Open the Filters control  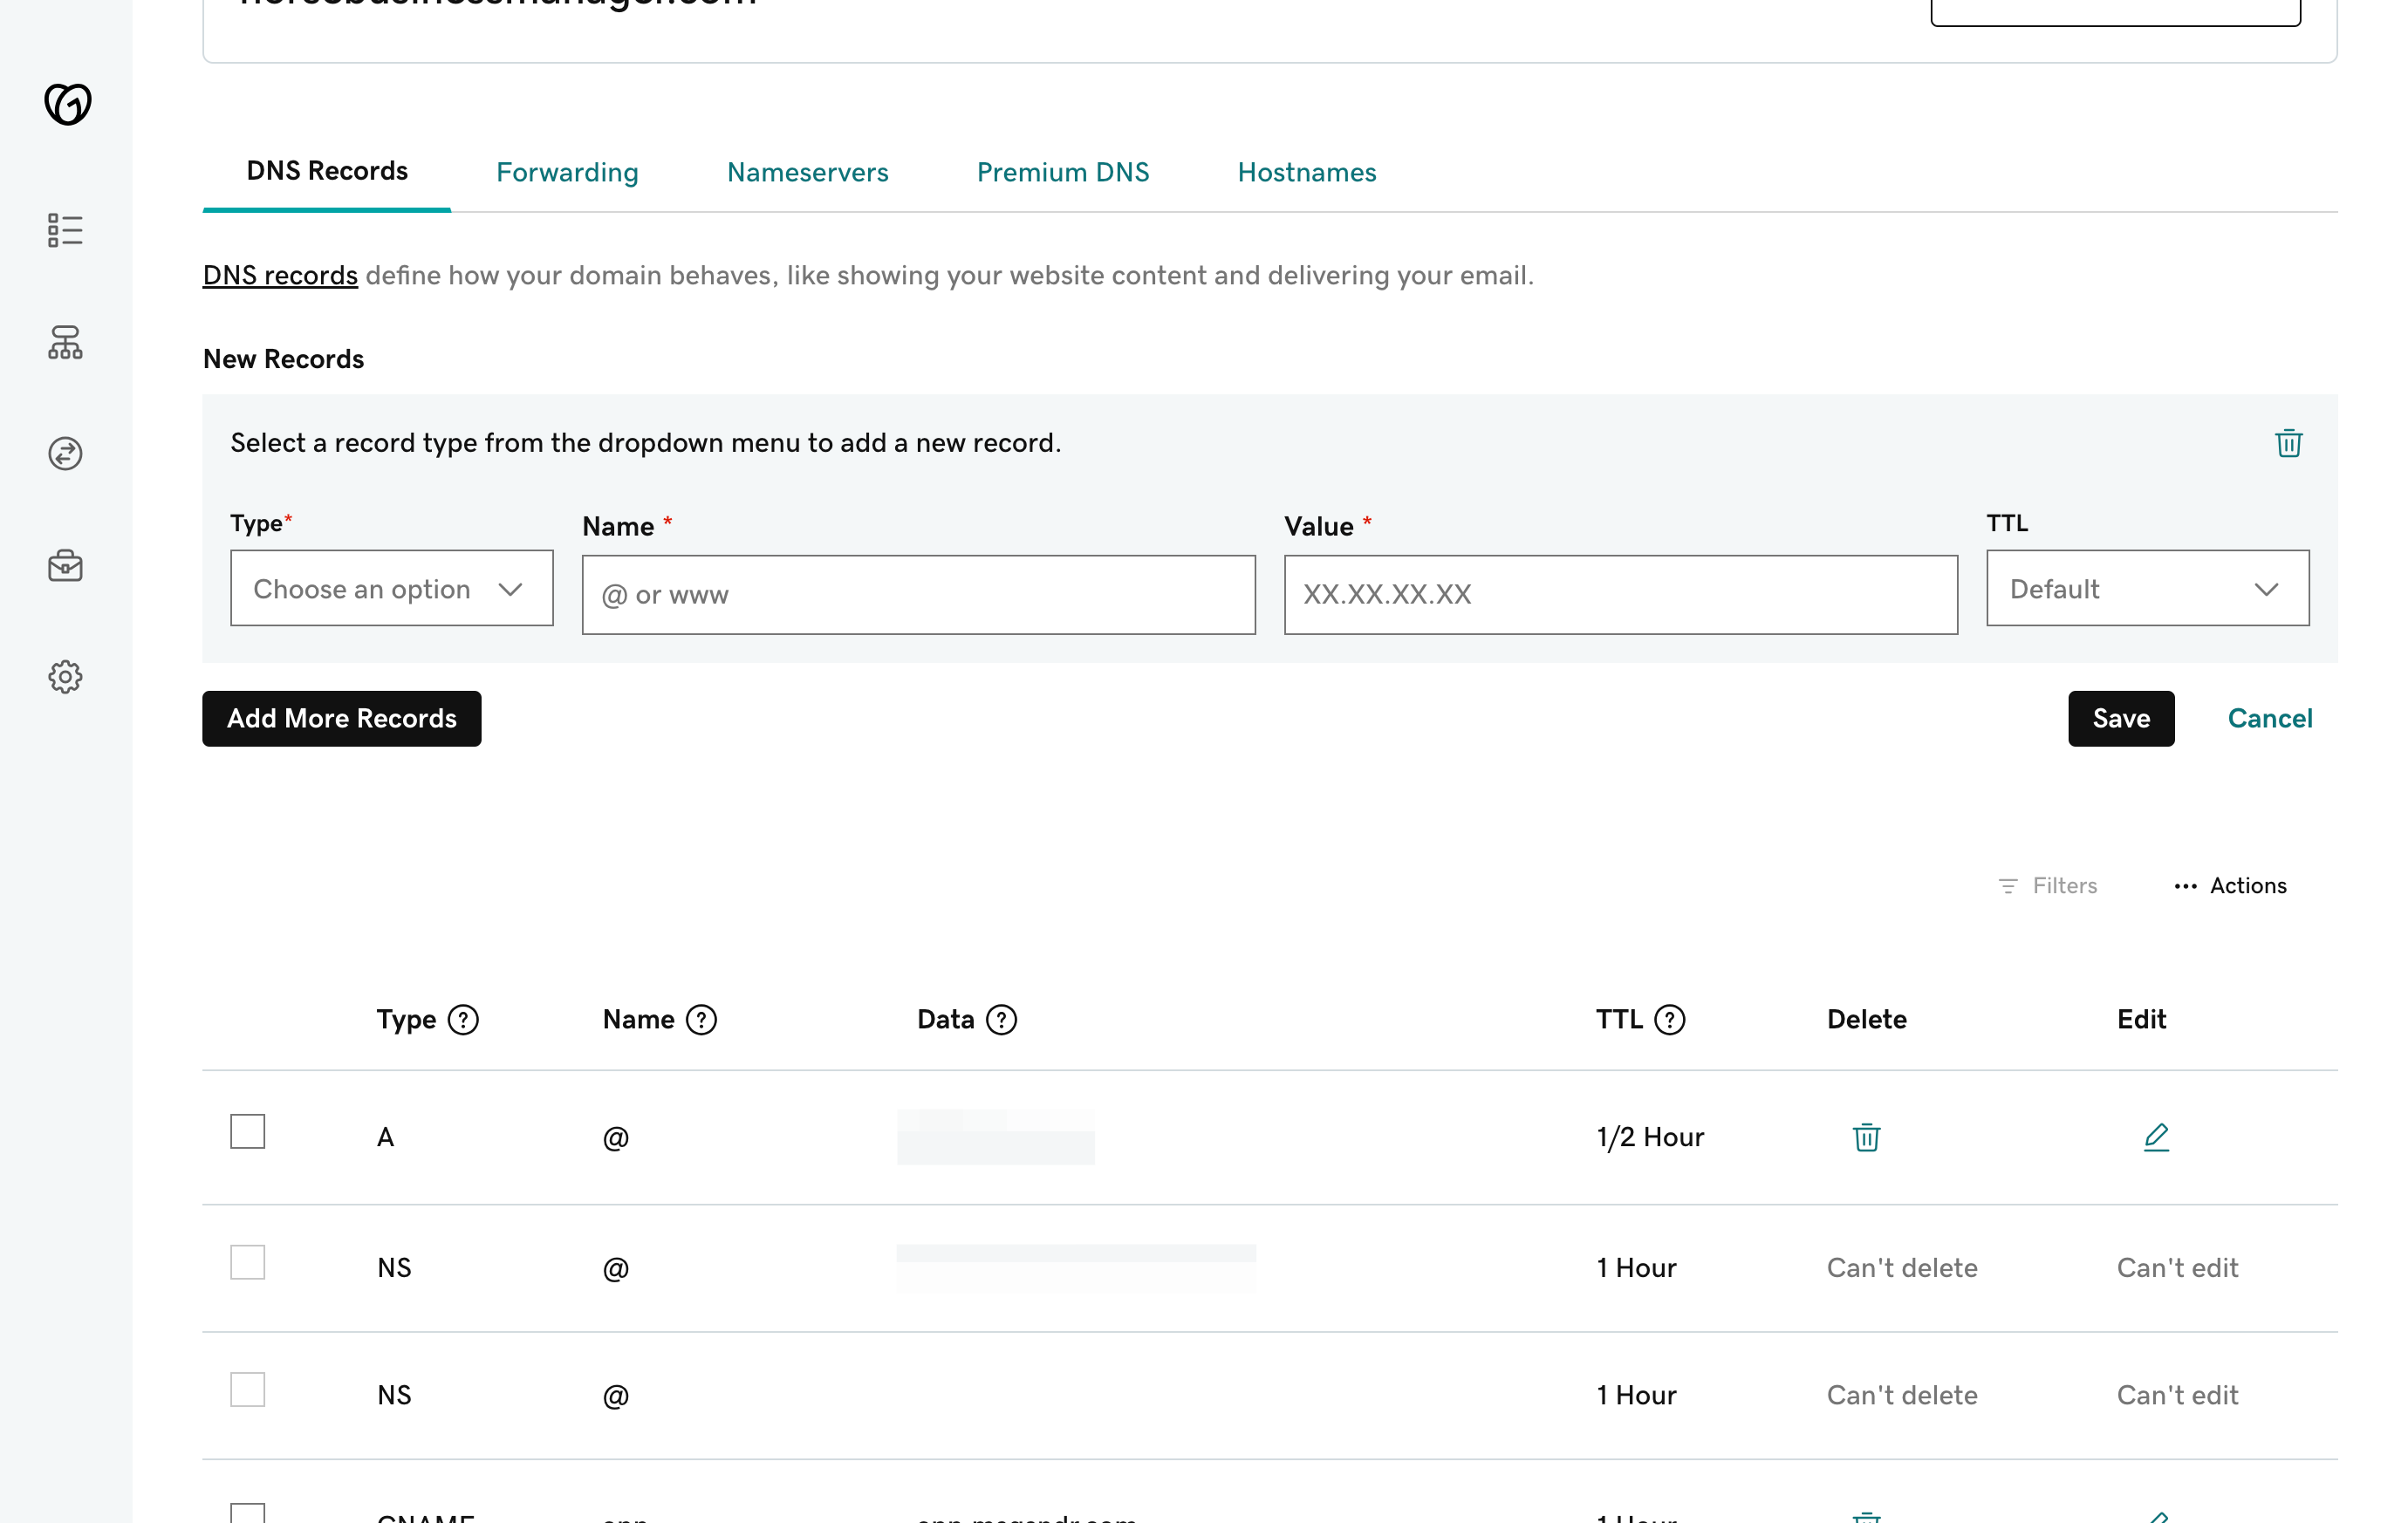pos(2047,886)
